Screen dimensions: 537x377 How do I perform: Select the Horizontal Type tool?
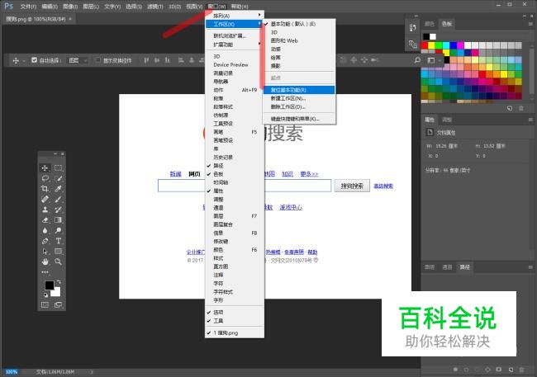[58, 241]
